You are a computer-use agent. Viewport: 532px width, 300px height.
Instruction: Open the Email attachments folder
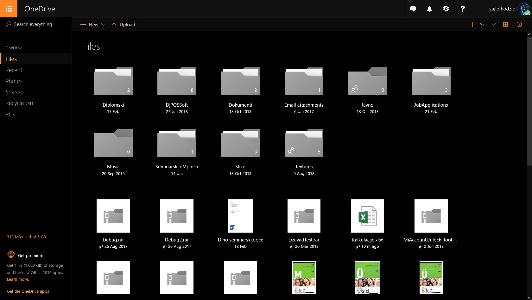tap(304, 81)
